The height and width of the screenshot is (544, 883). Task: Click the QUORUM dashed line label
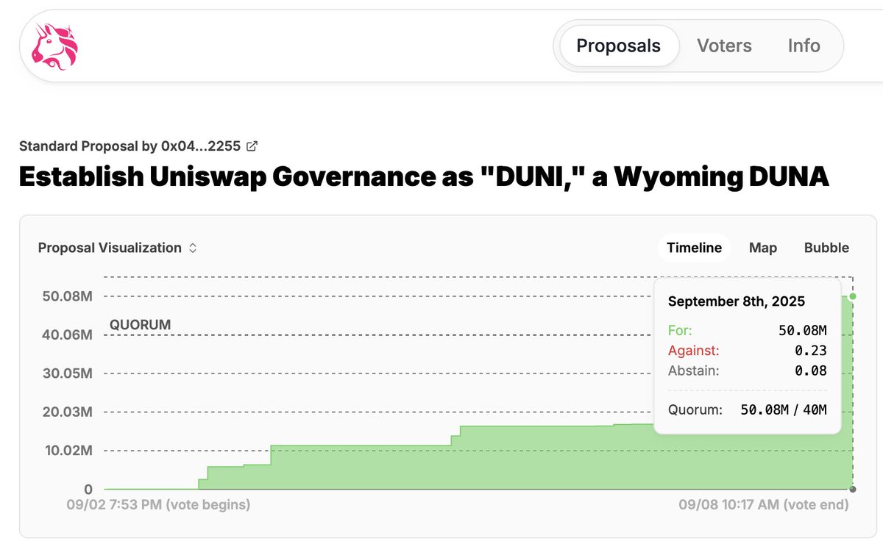pyautogui.click(x=140, y=324)
